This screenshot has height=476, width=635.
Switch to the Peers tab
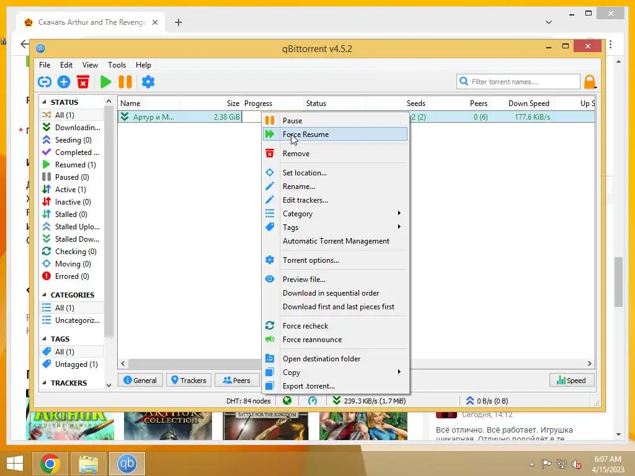[x=237, y=381]
